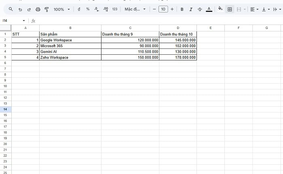Click the Doanh thu tháng 9 cell

coord(130,34)
